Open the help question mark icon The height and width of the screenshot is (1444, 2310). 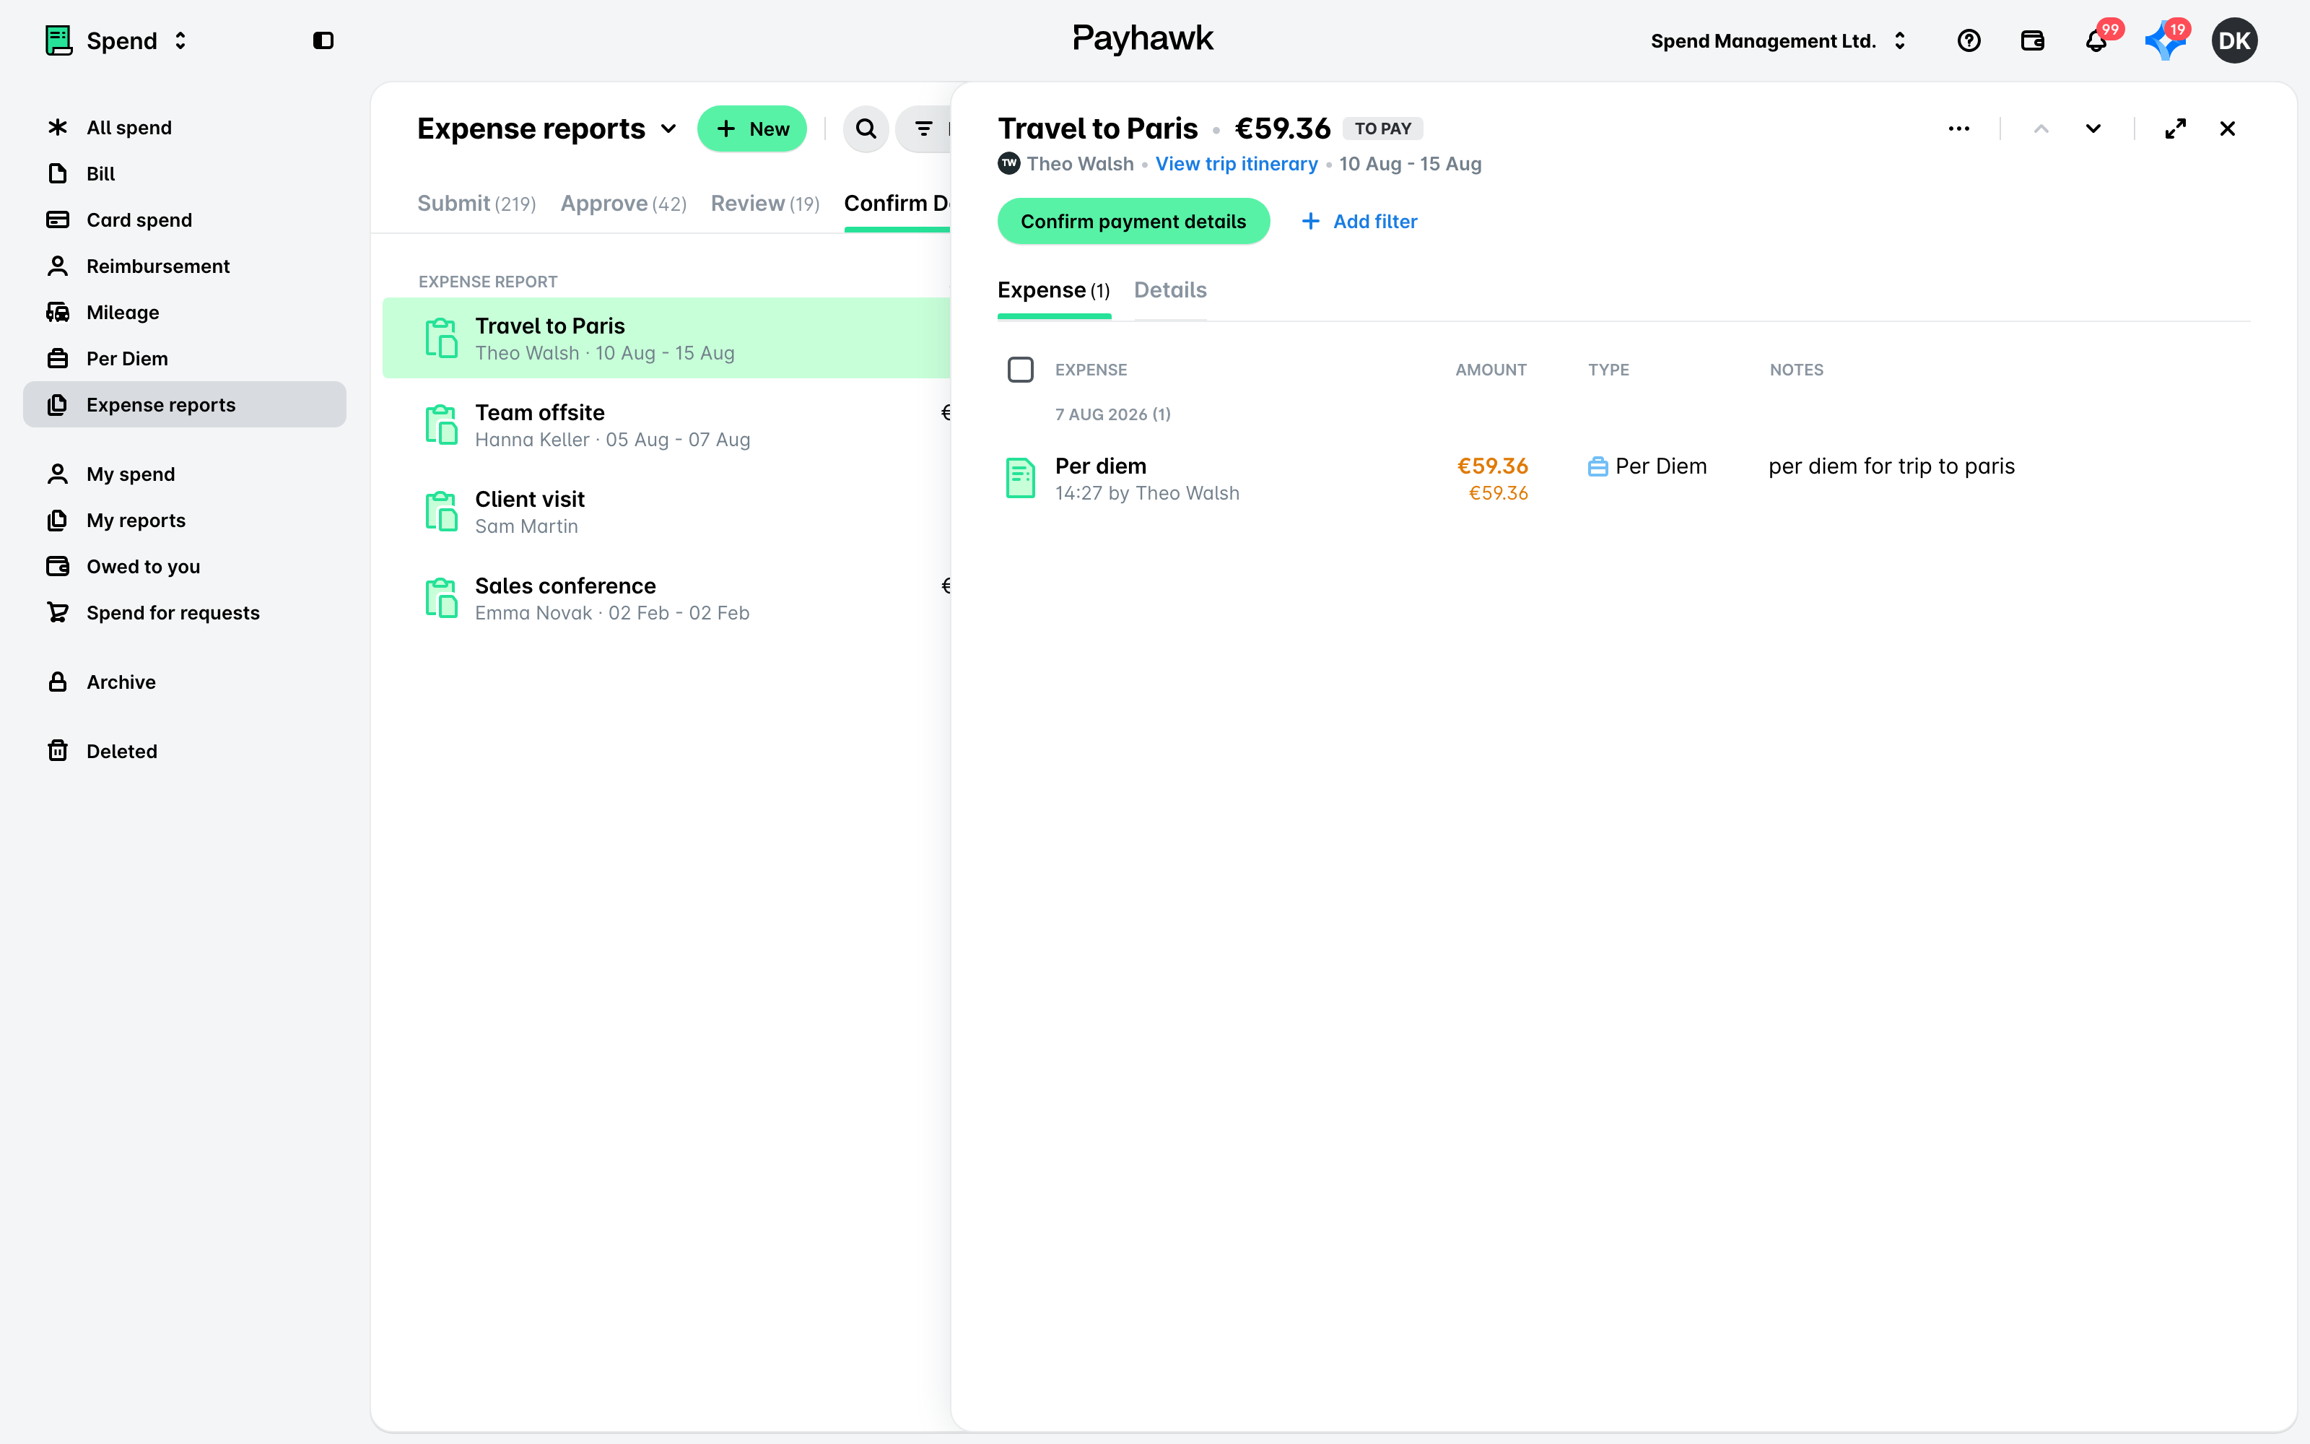click(x=1969, y=40)
